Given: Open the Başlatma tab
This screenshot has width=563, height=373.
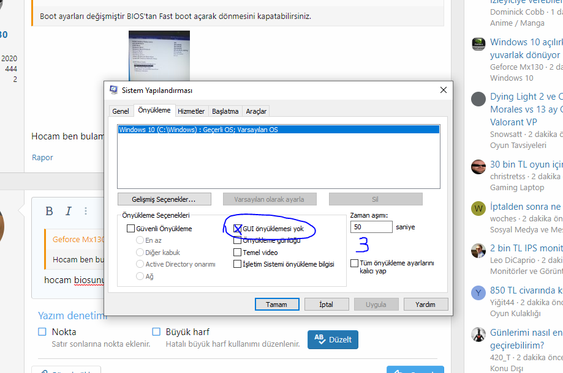Looking at the screenshot, I should coord(225,111).
